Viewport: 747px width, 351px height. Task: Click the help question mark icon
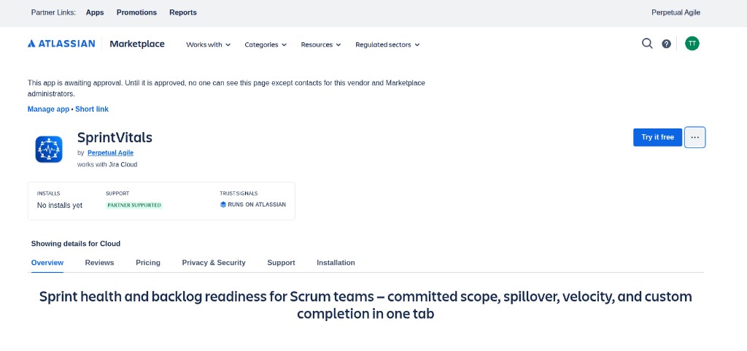click(667, 44)
